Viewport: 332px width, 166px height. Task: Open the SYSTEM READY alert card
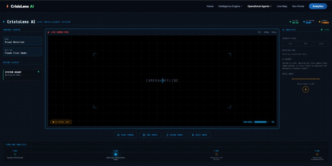tap(22, 75)
